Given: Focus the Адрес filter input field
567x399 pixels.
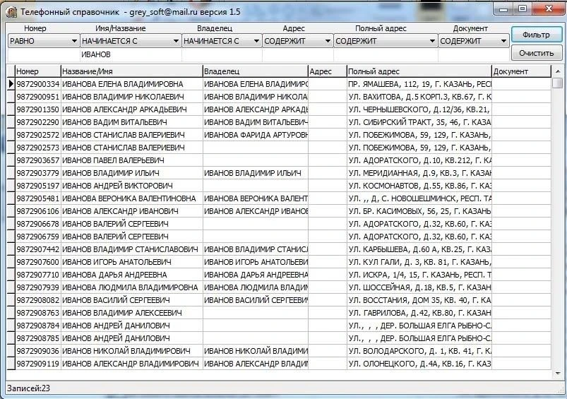Looking at the screenshot, I should click(x=297, y=54).
